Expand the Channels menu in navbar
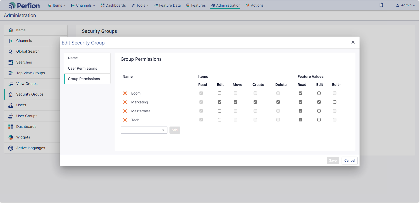This screenshot has width=420, height=203. [x=83, y=5]
